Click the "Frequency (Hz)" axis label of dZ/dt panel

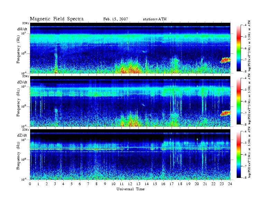click(x=18, y=156)
